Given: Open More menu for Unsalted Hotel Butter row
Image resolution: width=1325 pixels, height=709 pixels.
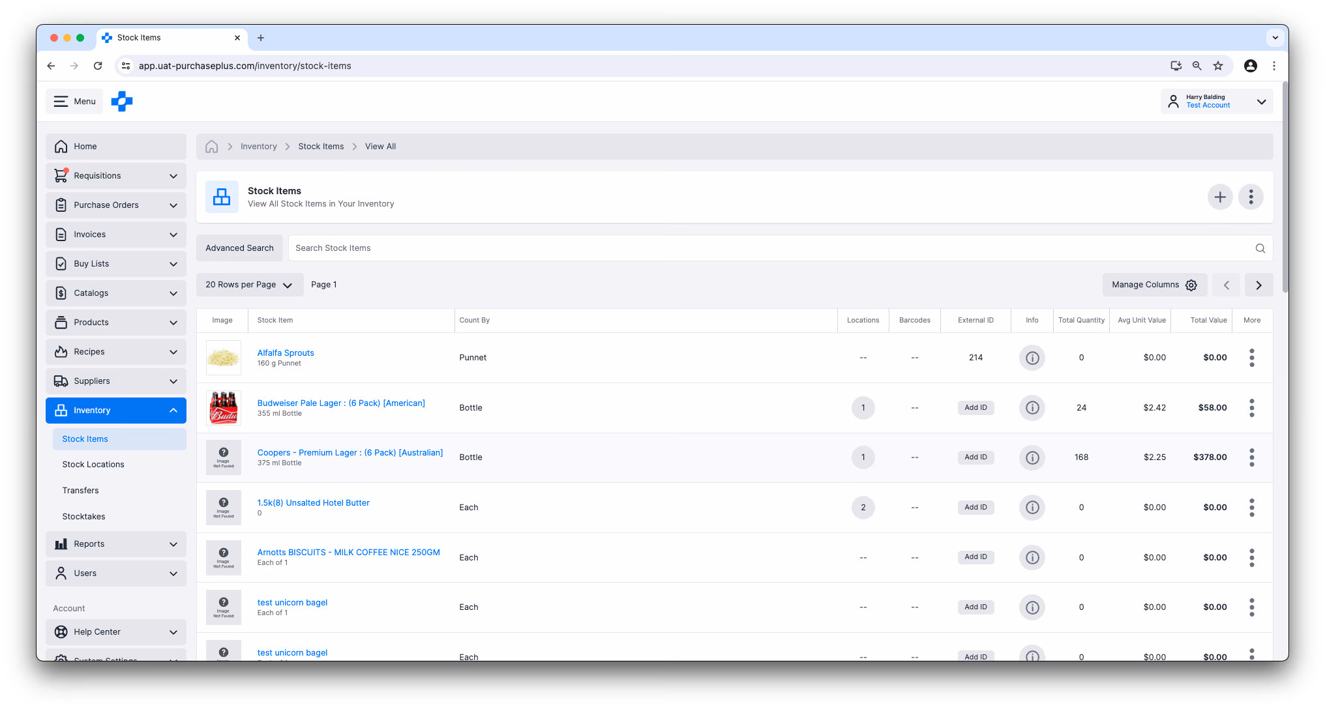Looking at the screenshot, I should pos(1251,508).
